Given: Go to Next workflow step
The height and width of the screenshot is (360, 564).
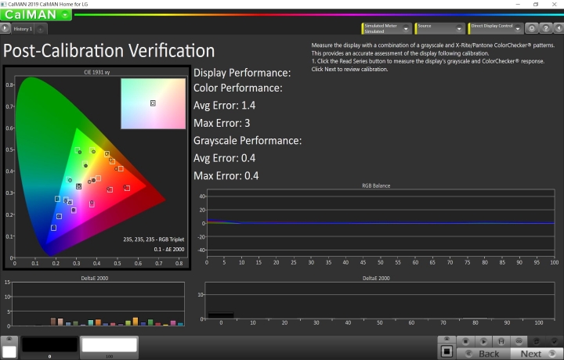Looking at the screenshot, I should click(x=537, y=354).
